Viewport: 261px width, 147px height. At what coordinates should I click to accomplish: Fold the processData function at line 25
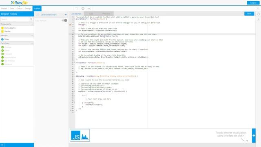point(74,63)
